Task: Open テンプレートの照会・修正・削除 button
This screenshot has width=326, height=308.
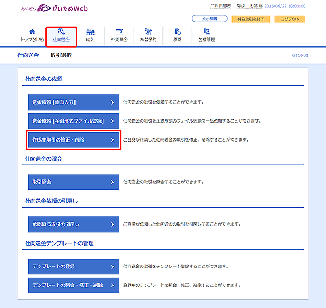Action: coord(73,285)
